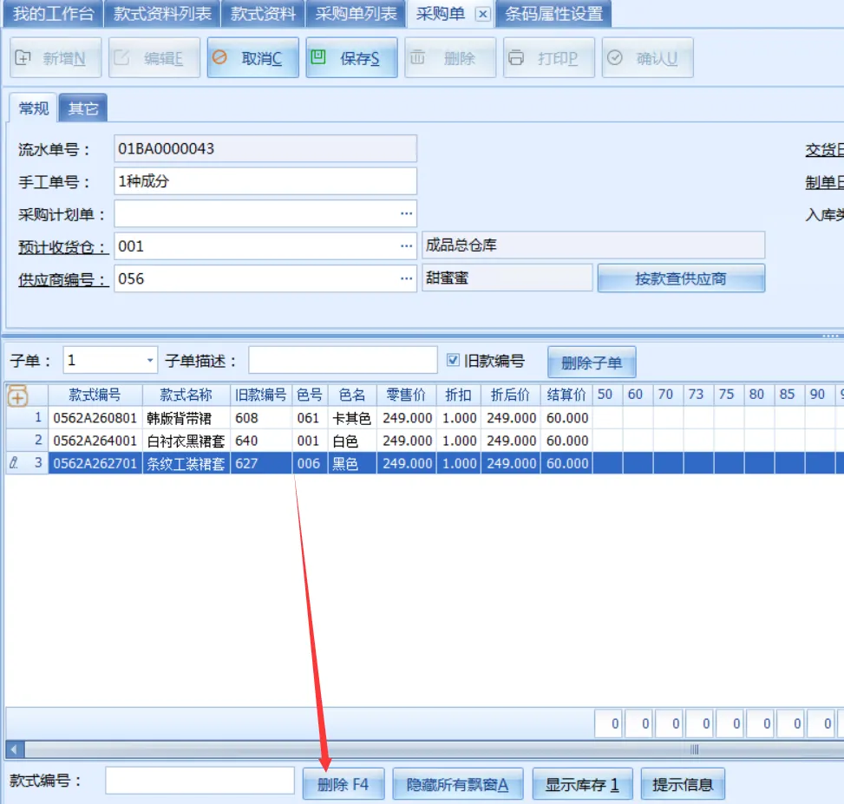Viewport: 844px width, 804px height.
Task: Click the Cancel (取消C) toolbar icon
Action: click(220, 58)
